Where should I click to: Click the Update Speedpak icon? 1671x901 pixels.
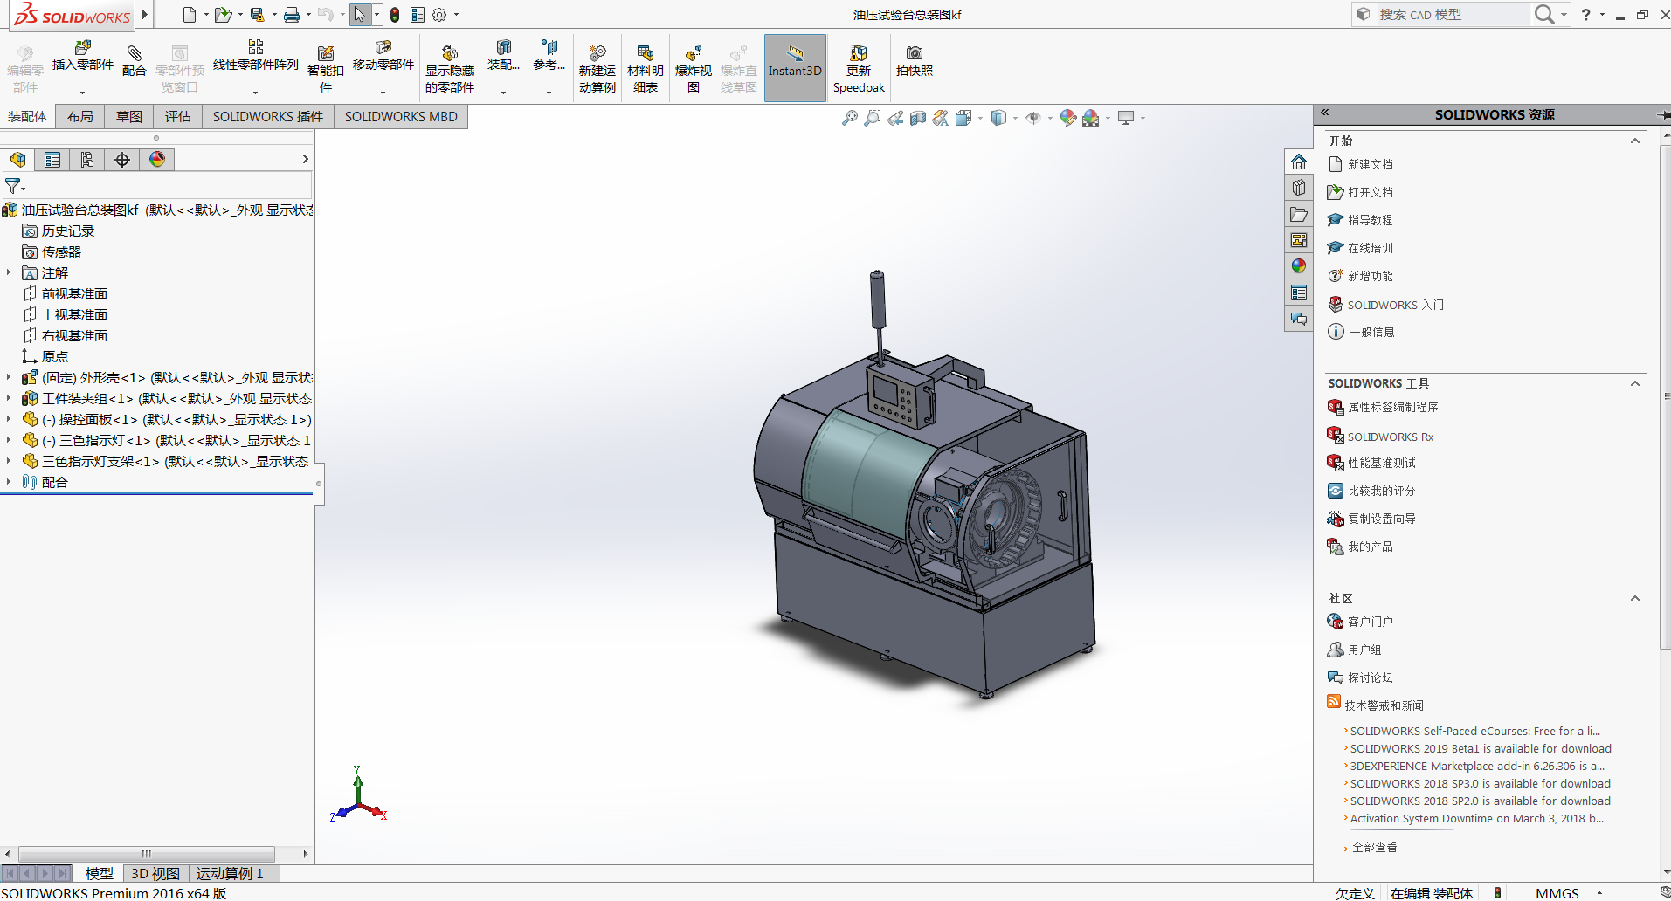(x=858, y=54)
